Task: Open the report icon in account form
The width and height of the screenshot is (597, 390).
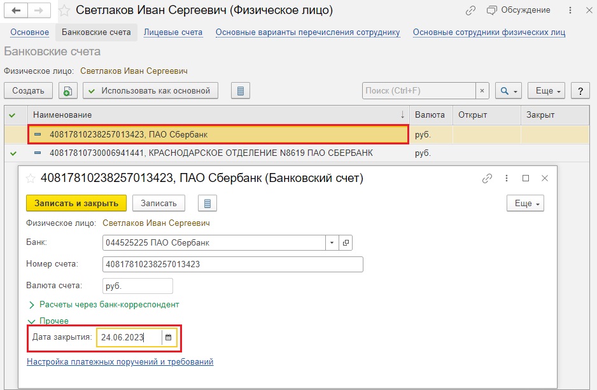Action: [x=207, y=203]
